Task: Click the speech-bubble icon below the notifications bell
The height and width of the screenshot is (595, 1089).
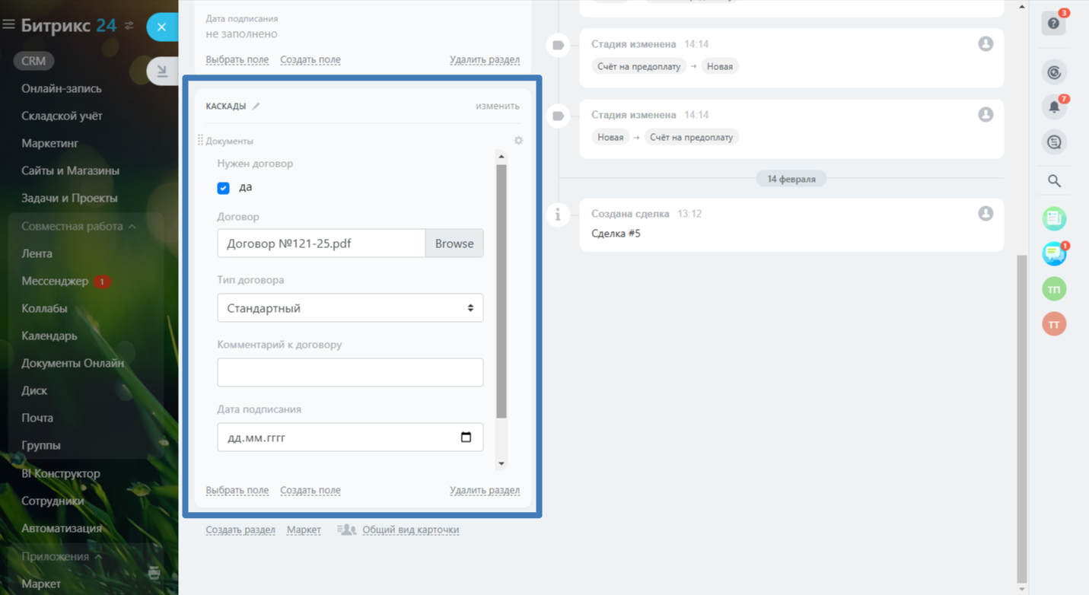Action: click(1054, 142)
